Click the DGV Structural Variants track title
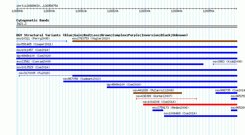 point(102,35)
